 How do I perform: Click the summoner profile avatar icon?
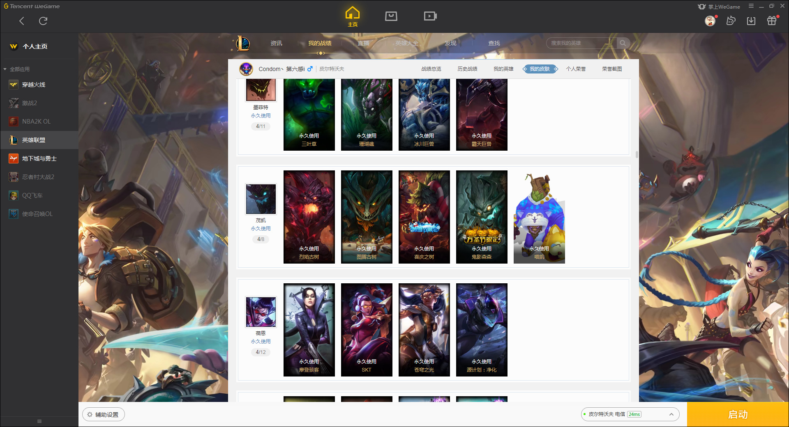coord(246,69)
